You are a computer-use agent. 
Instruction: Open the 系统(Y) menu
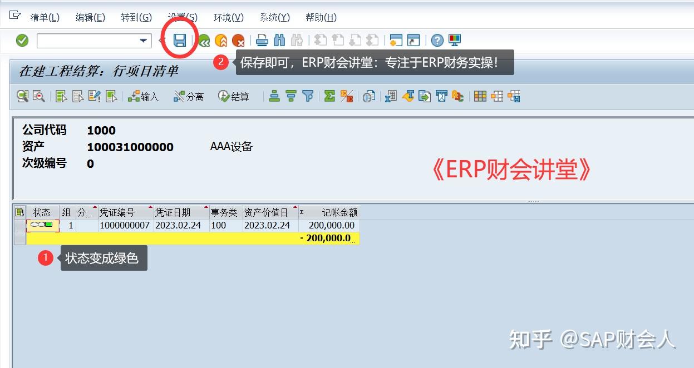click(274, 17)
